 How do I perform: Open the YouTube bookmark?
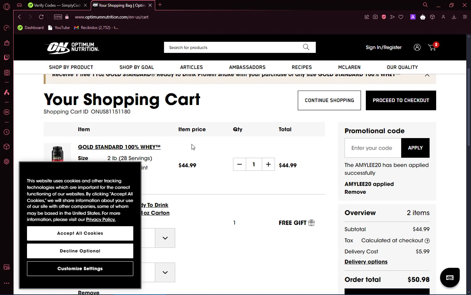(59, 28)
